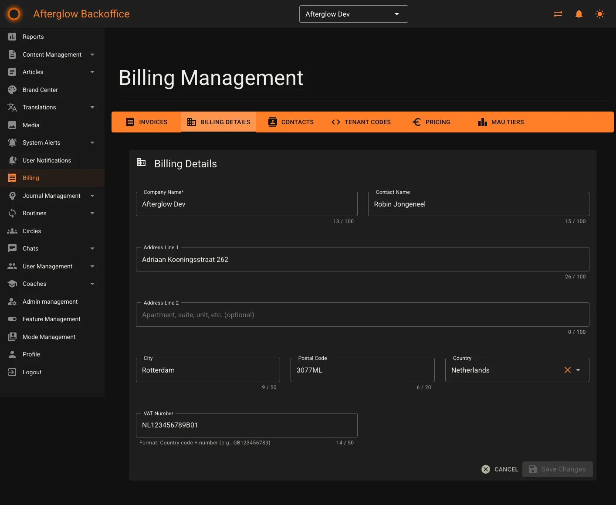
Task: Click inside the Address Line 2 field
Action: tap(362, 315)
